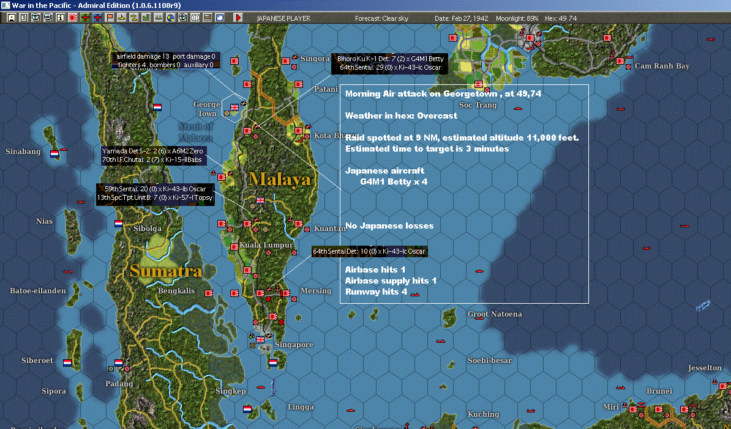The width and height of the screenshot is (731, 429).
Task: Click the globe toolbar icon
Action: tap(171, 18)
